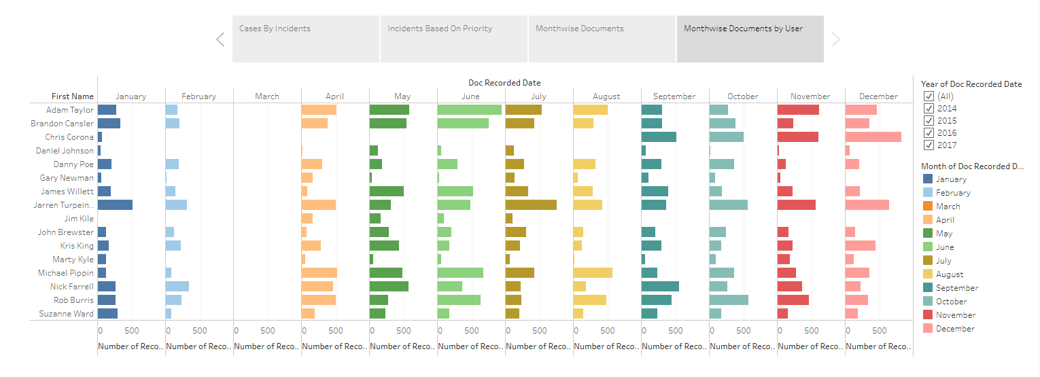Click the January legend color swatch
The width and height of the screenshot is (1040, 377).
[927, 179]
